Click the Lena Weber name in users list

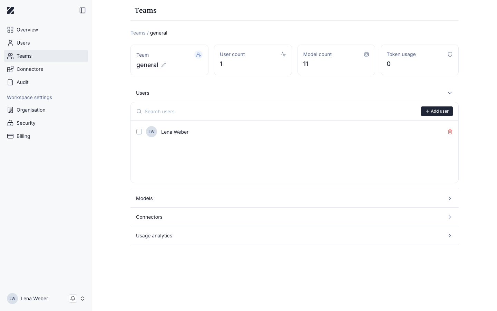[175, 132]
